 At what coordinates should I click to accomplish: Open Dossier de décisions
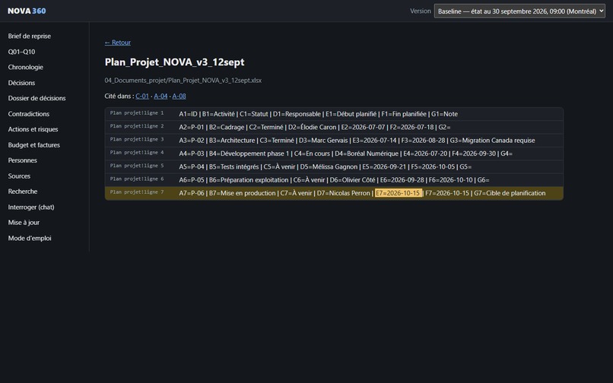37,98
